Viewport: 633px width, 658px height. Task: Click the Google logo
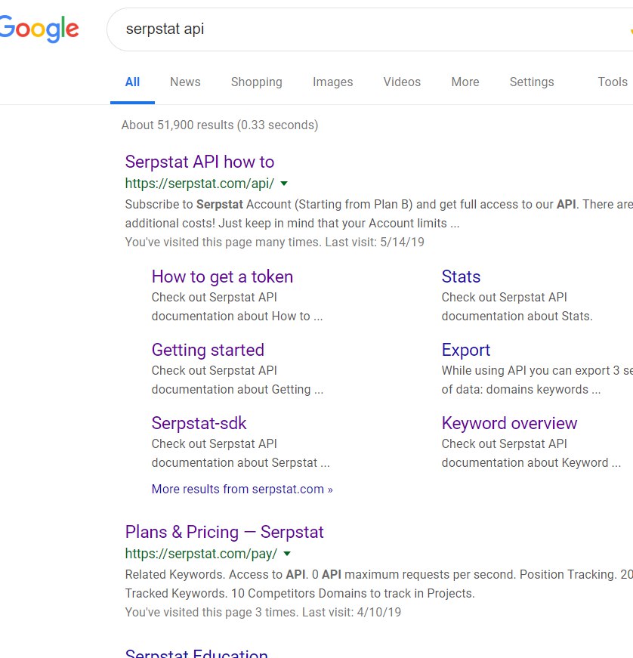pos(39,29)
